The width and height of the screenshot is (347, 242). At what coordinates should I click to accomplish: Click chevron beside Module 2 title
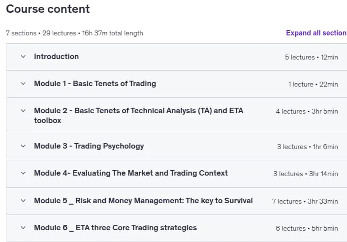point(23,111)
